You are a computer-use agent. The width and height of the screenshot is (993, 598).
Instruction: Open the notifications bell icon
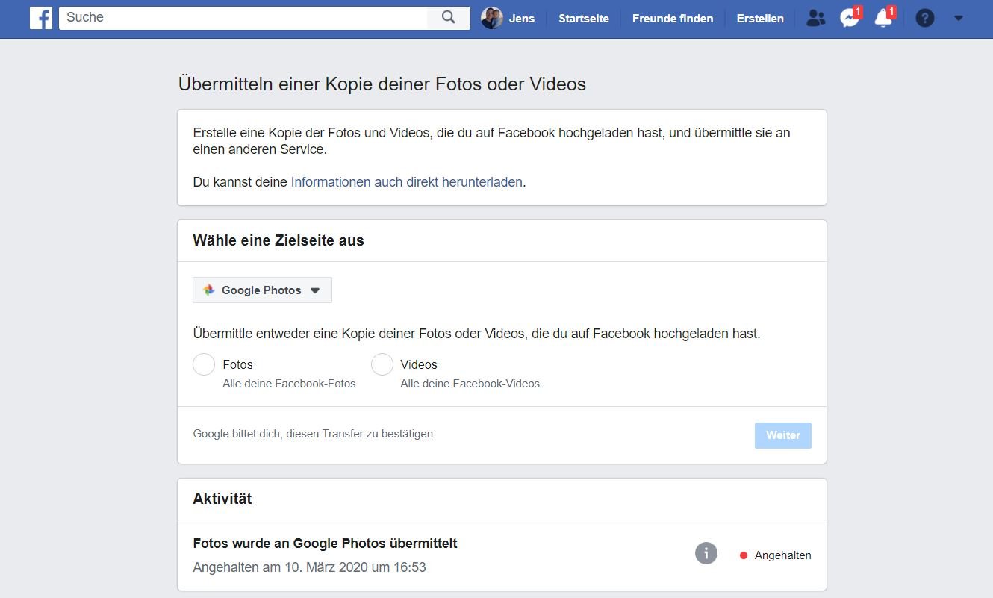tap(883, 19)
